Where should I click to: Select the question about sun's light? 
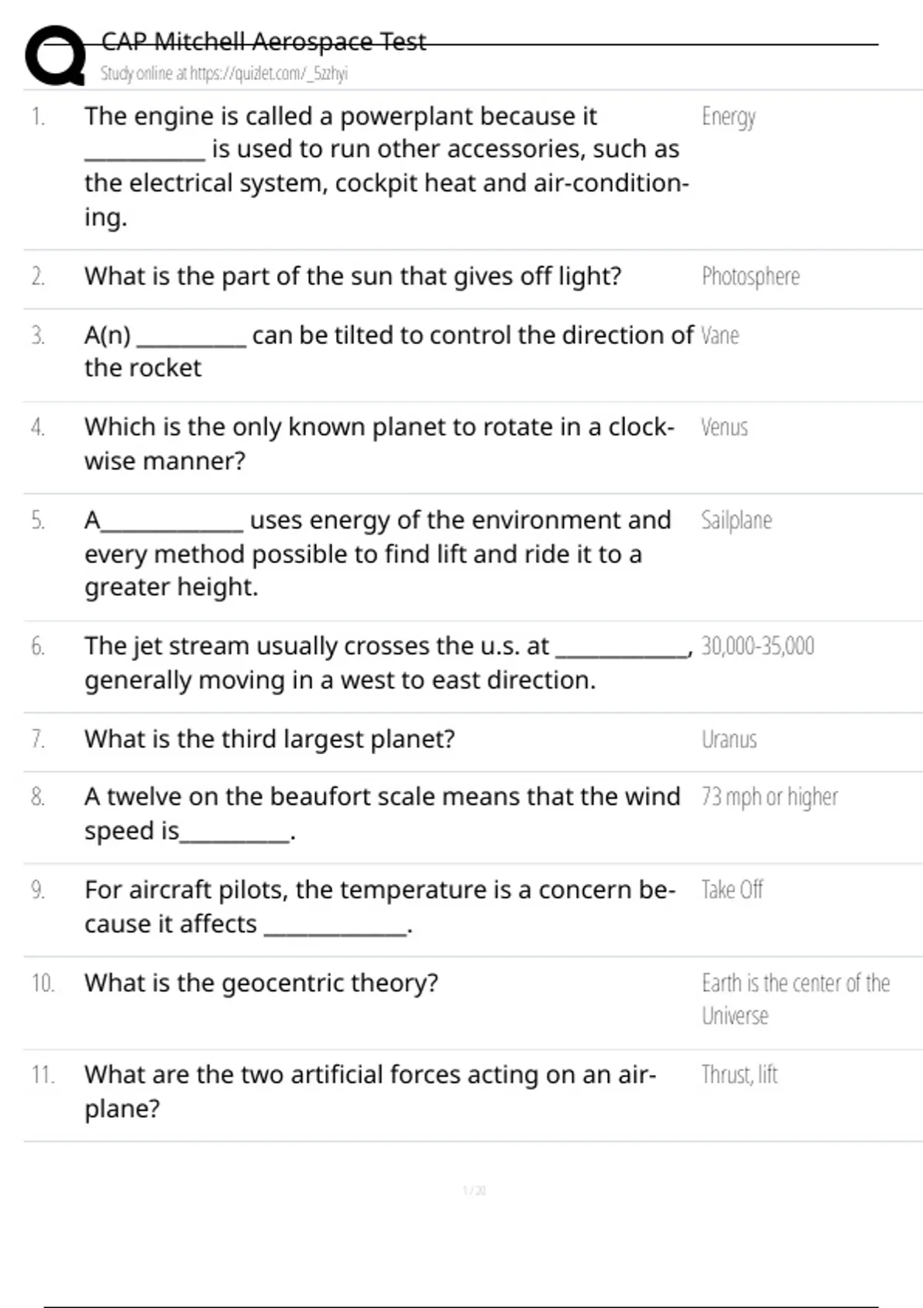(352, 276)
